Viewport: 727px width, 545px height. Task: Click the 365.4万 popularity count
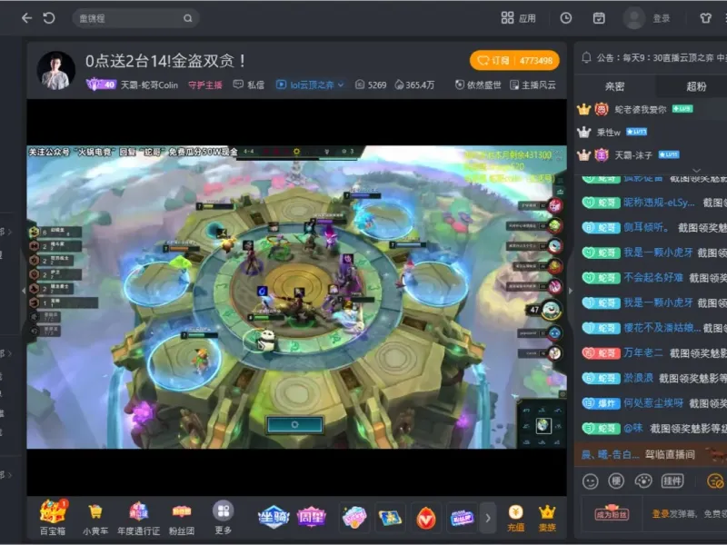tap(414, 84)
